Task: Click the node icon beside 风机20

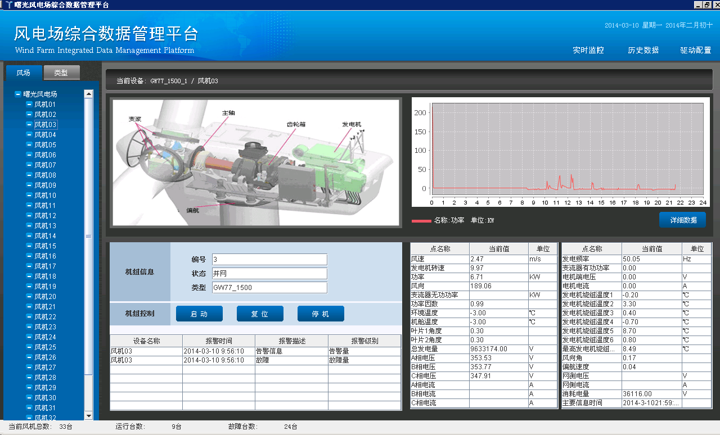Action: (x=29, y=297)
